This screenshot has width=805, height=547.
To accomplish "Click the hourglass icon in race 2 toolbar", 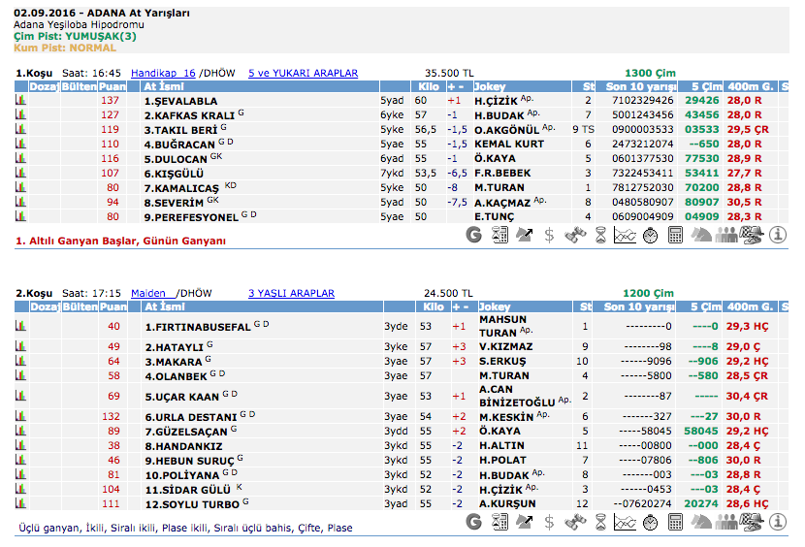I will (600, 522).
